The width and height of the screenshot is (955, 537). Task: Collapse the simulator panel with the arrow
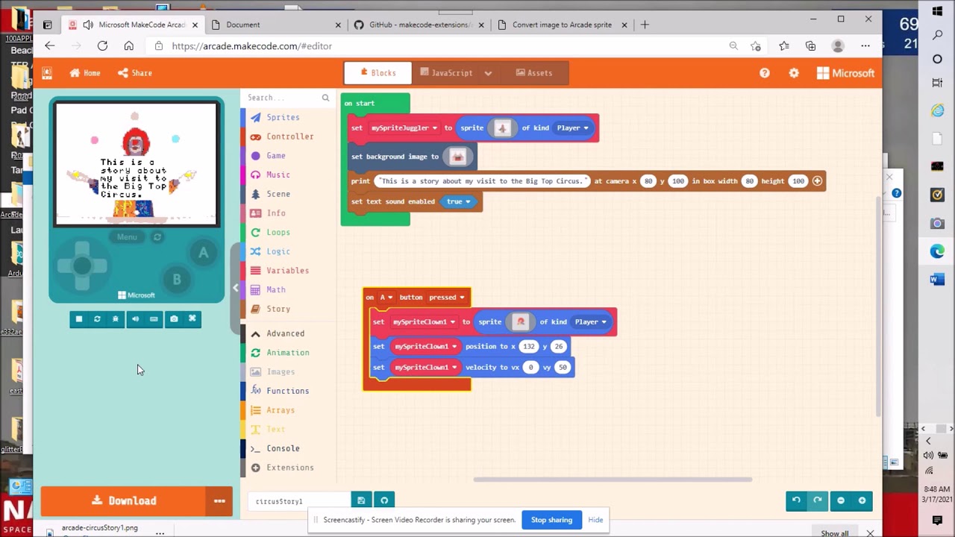236,288
